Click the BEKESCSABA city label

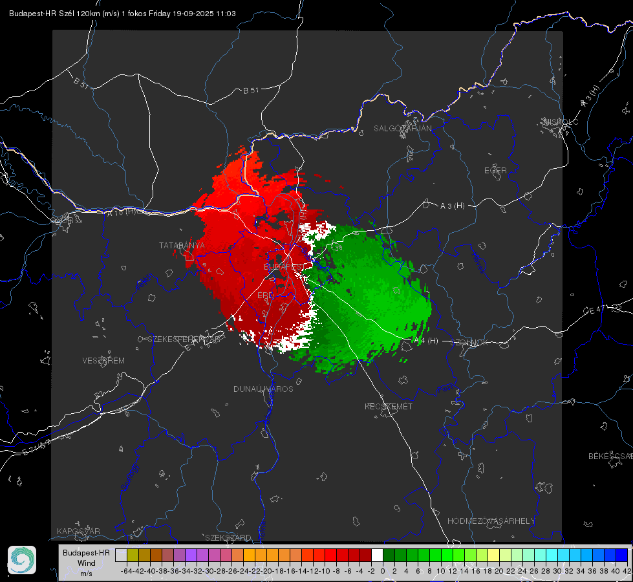coord(610,457)
